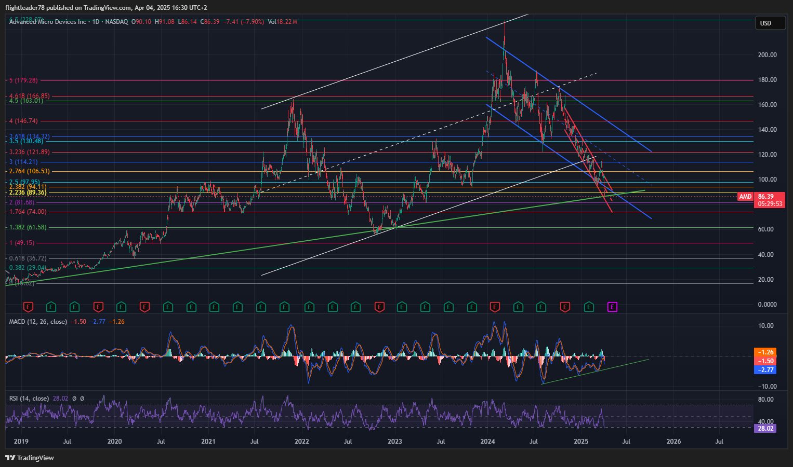
Task: Select the 2 (81.68) Fibonacci label
Action: click(x=22, y=202)
